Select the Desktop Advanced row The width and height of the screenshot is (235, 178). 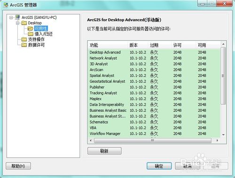[x=154, y=52]
